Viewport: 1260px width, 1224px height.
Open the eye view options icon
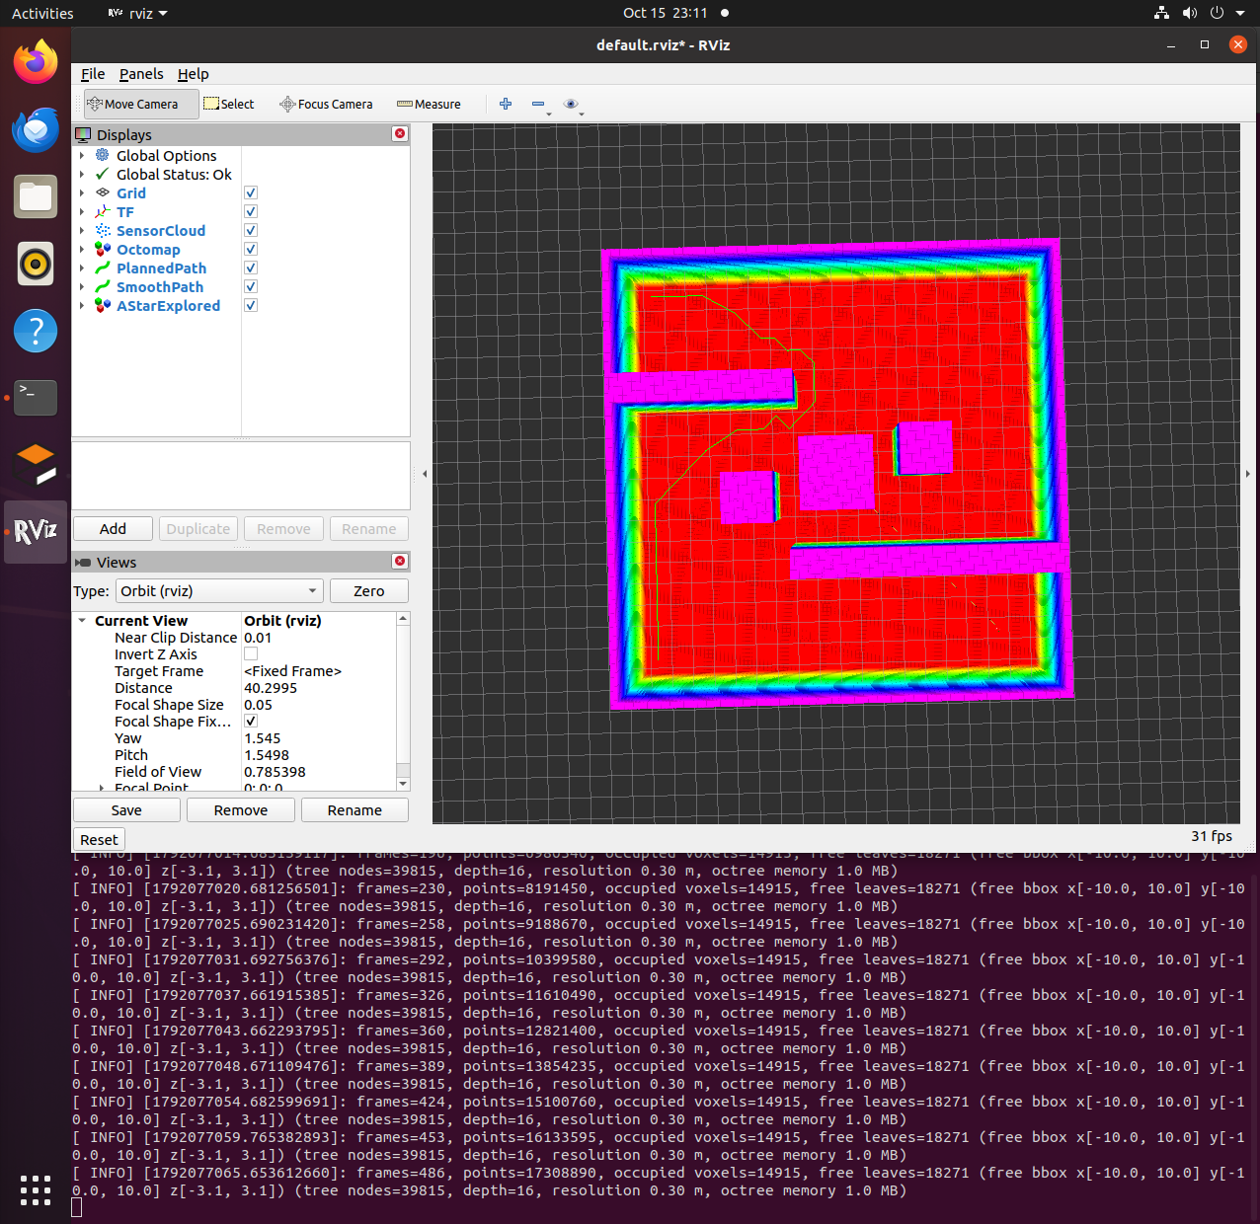pyautogui.click(x=571, y=104)
